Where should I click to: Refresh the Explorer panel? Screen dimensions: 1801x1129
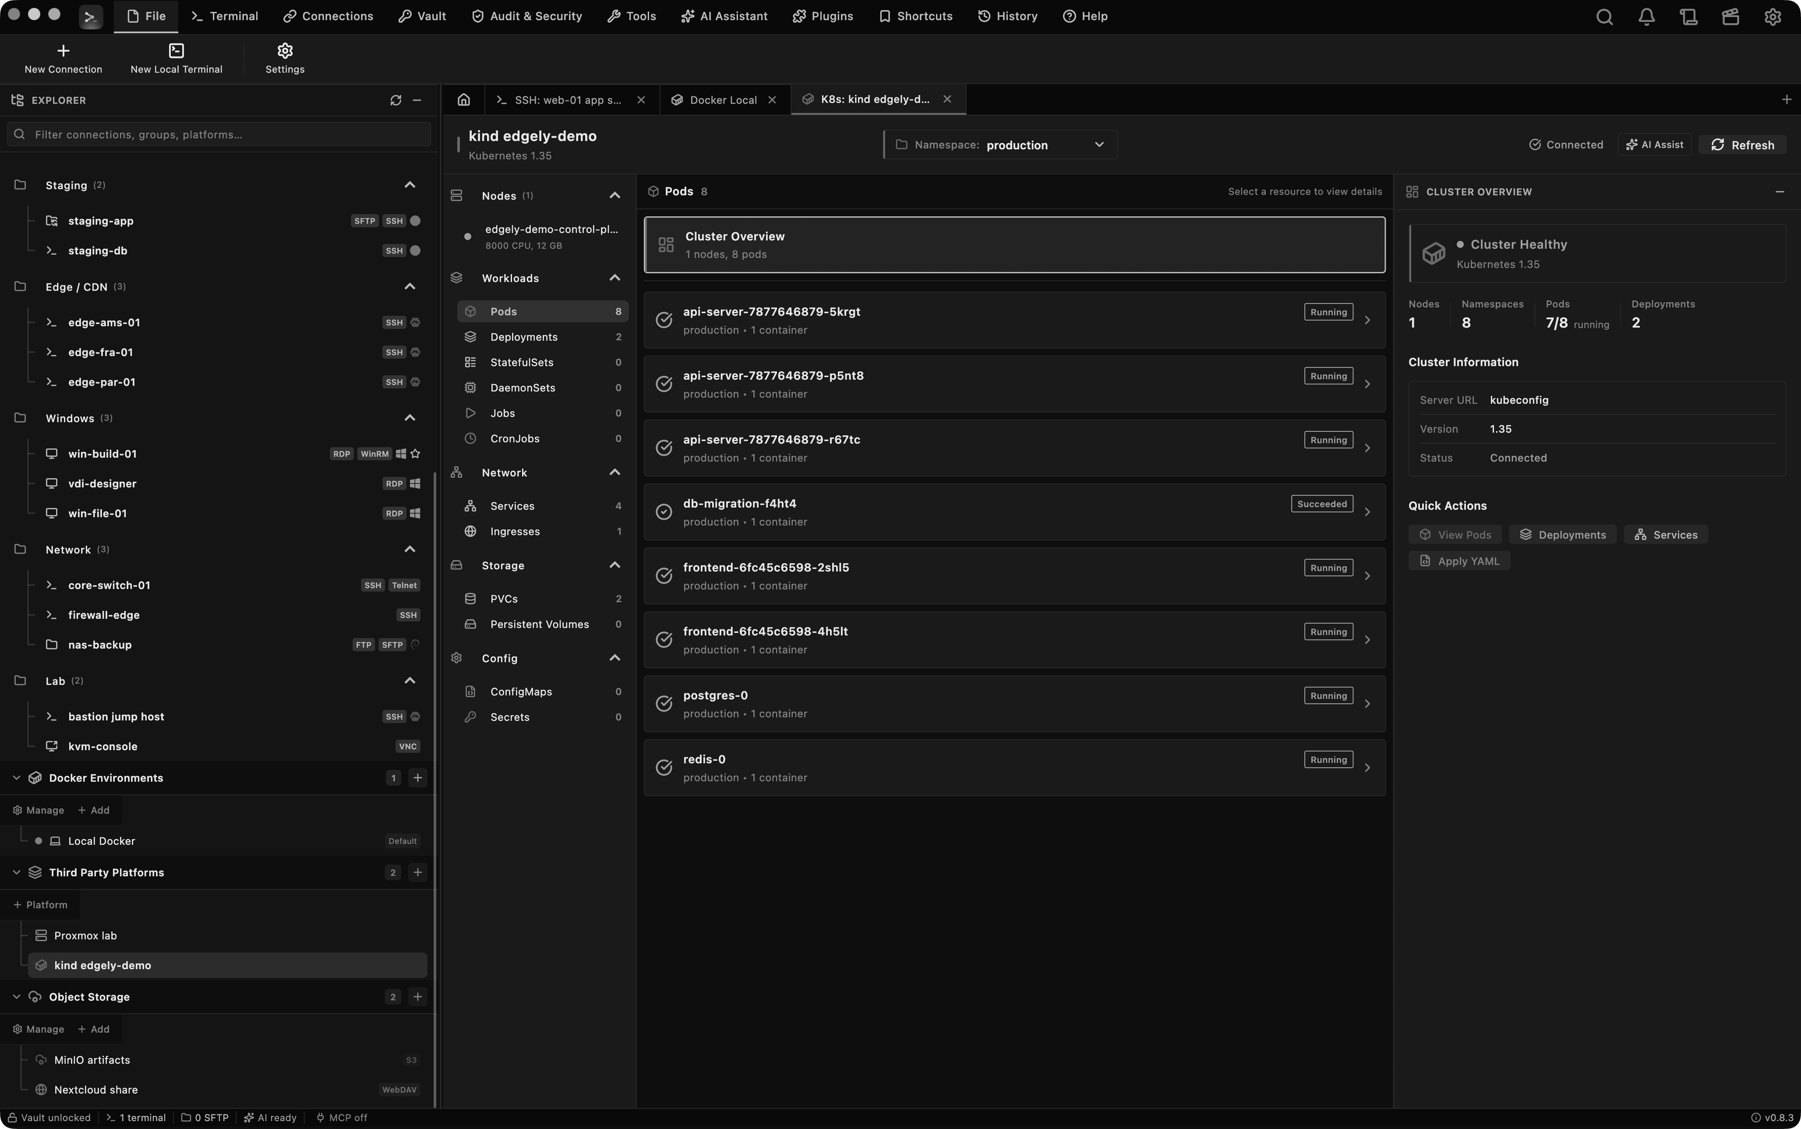click(396, 100)
